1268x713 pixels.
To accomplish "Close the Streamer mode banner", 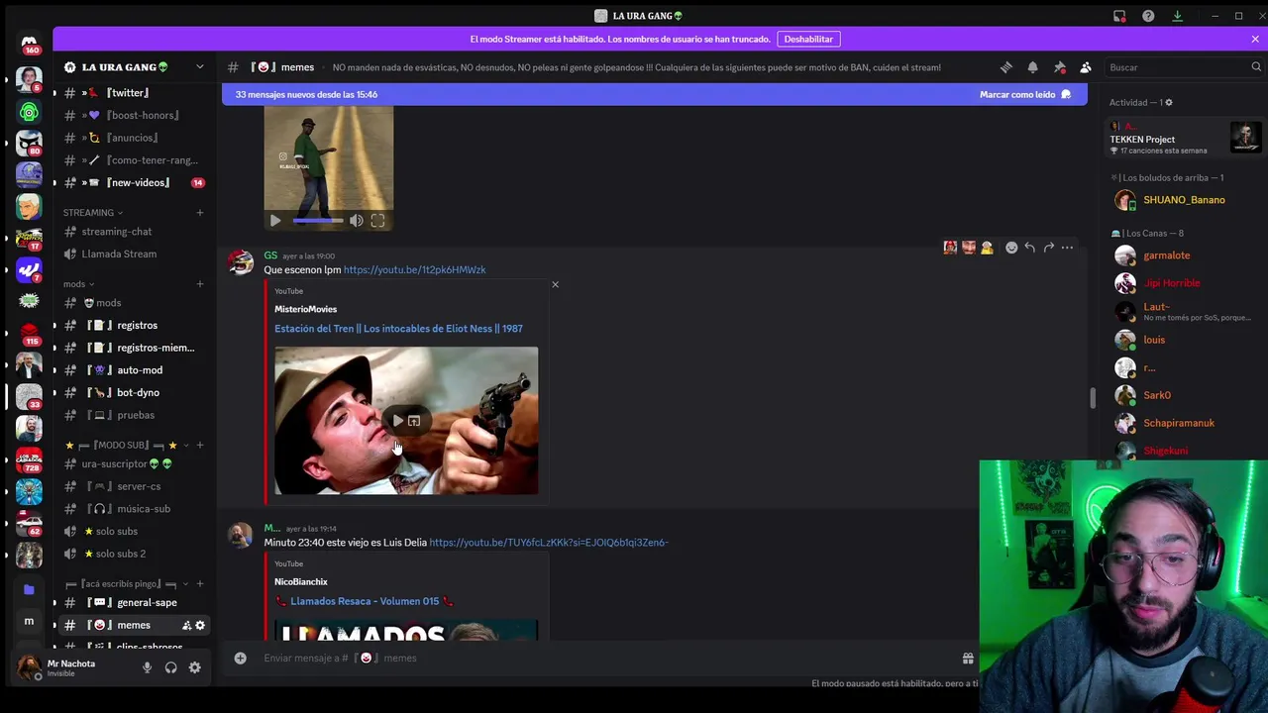I will (1255, 39).
